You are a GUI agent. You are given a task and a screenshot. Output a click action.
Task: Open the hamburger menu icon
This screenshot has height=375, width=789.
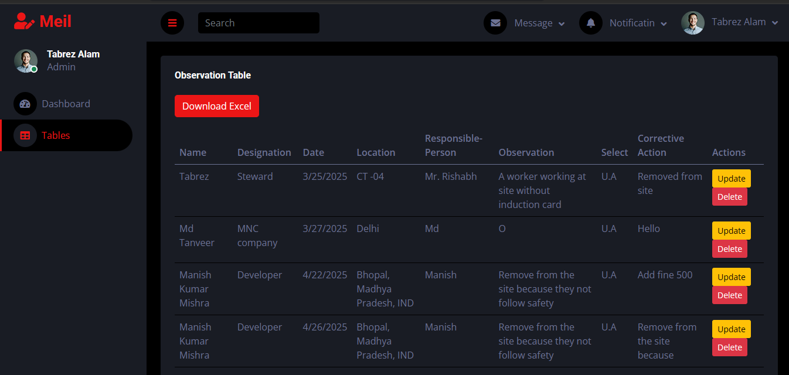tap(172, 22)
